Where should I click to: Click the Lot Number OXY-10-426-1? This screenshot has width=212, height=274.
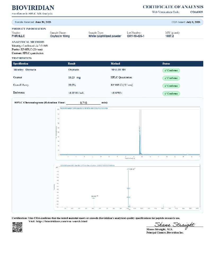point(136,36)
